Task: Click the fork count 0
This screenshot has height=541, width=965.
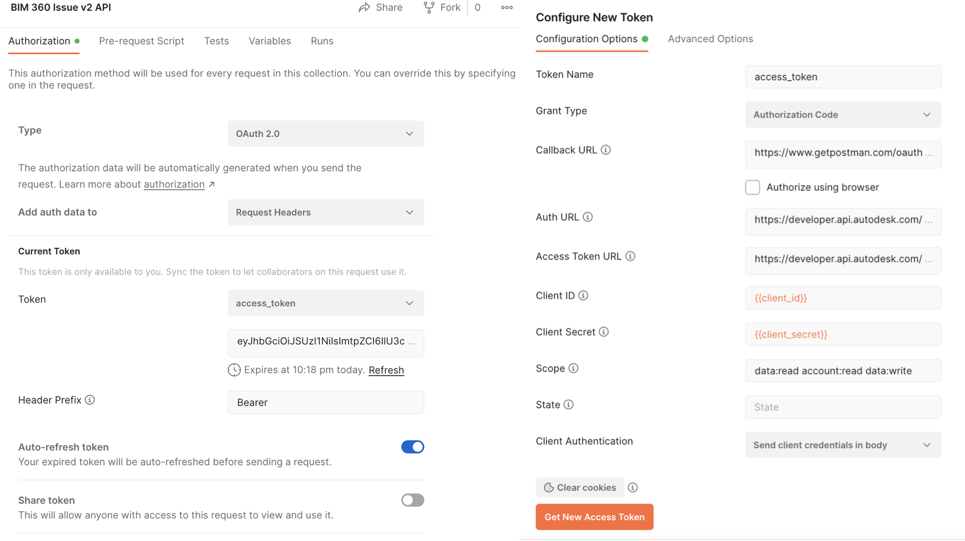Action: pos(478,8)
